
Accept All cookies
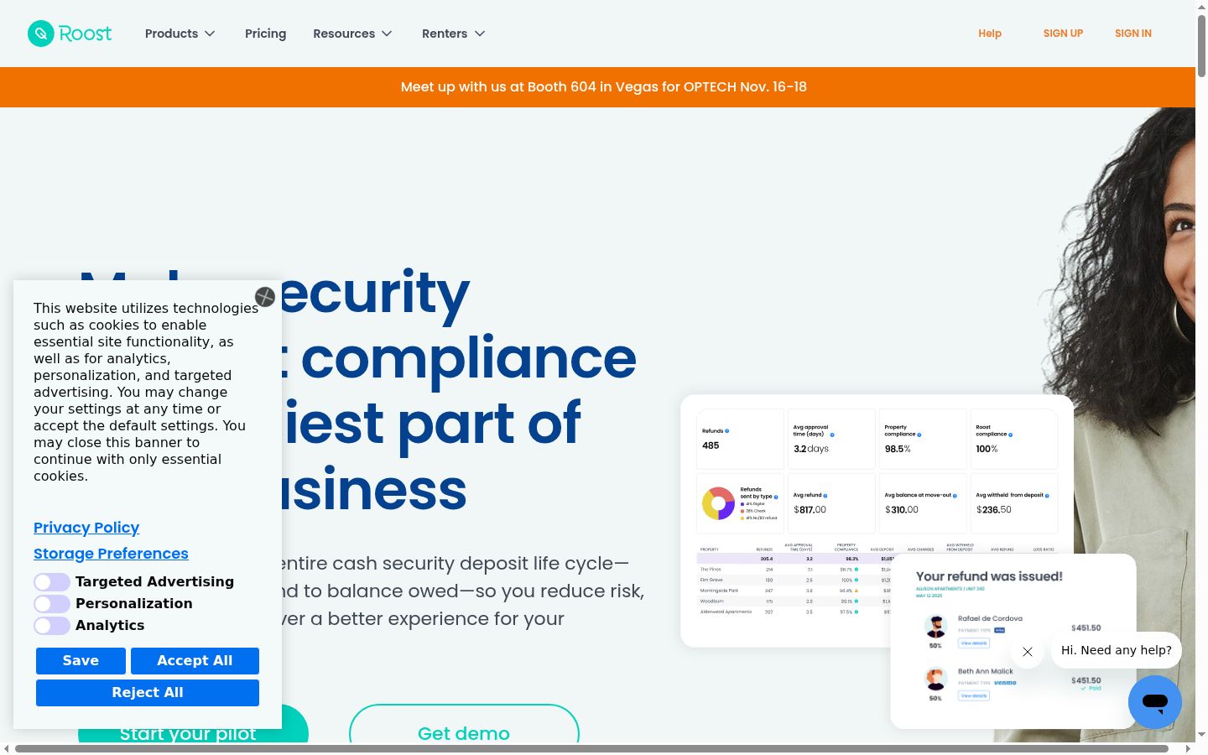coord(195,661)
